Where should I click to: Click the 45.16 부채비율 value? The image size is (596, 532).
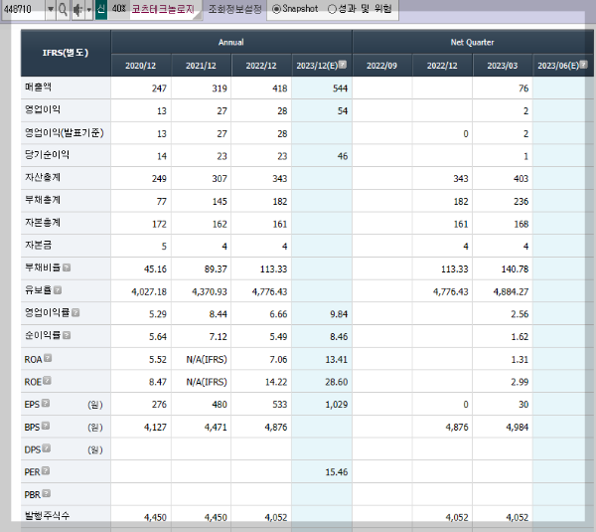[156, 269]
